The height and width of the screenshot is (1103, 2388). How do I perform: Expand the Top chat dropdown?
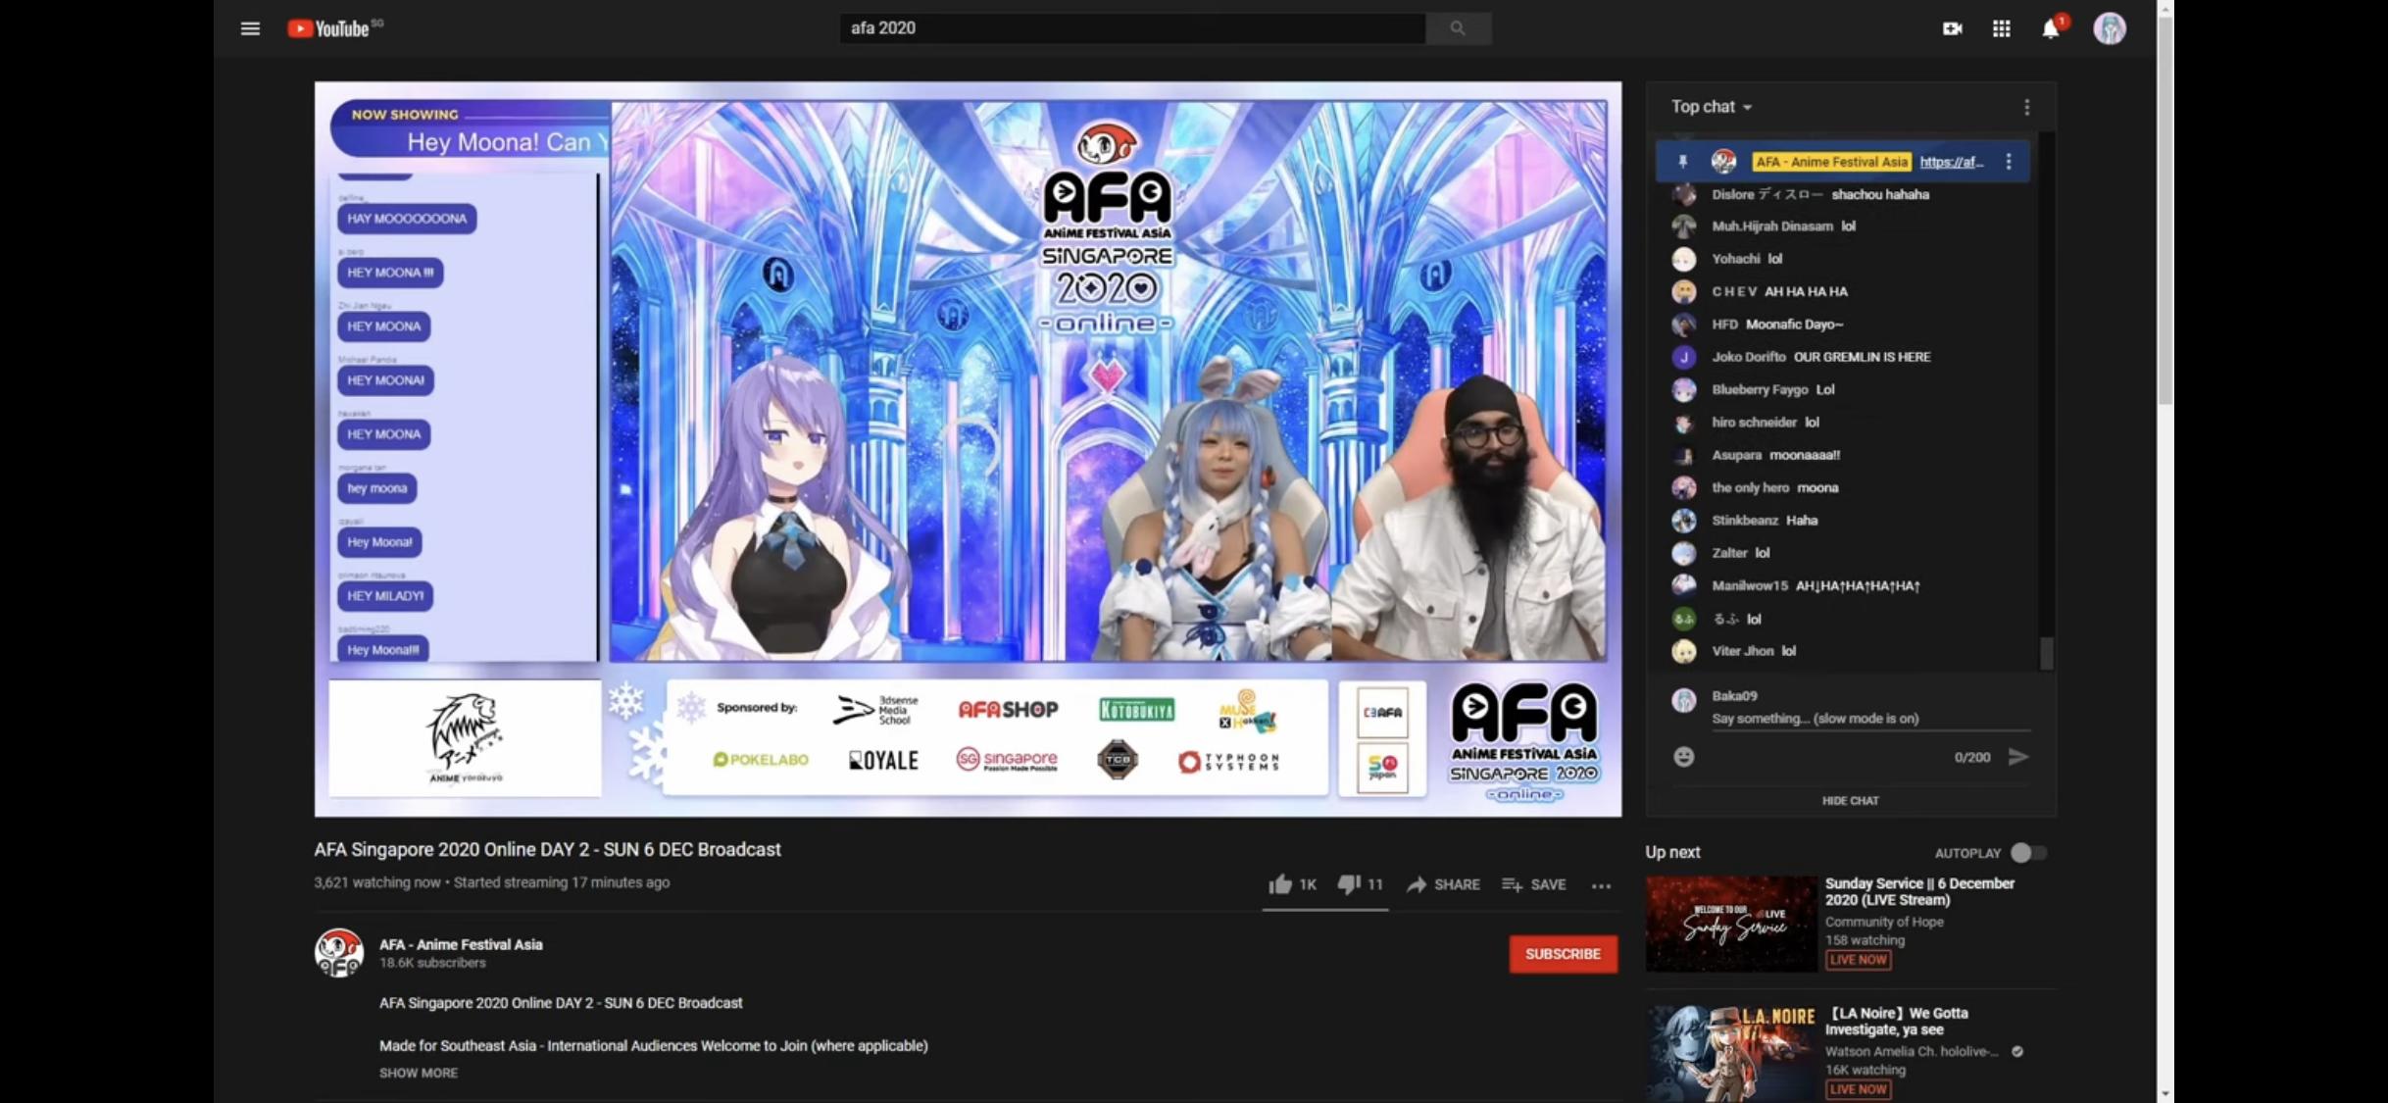[1712, 107]
